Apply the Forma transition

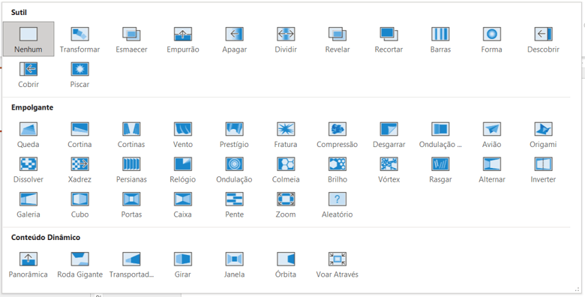click(x=492, y=39)
